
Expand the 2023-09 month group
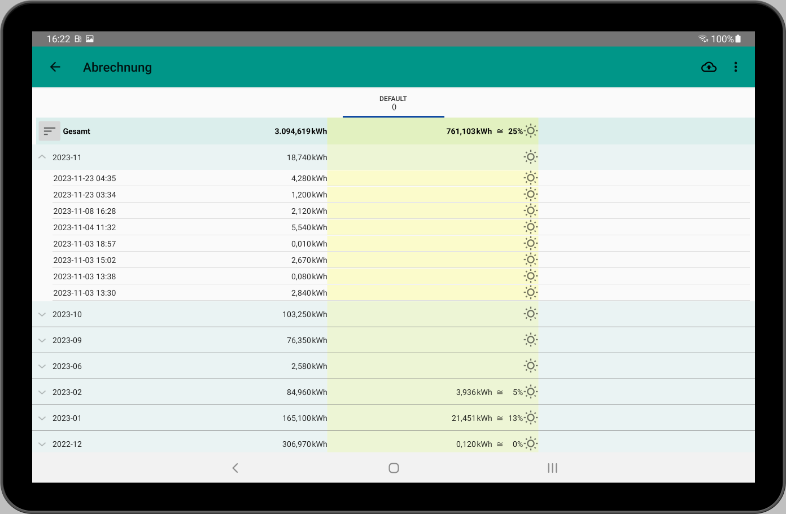(x=42, y=340)
